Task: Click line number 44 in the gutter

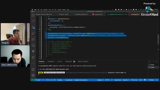Action: click(x=39, y=33)
